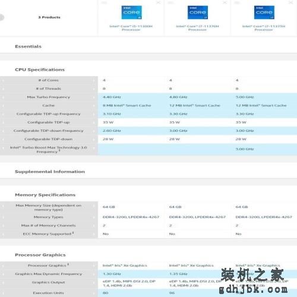The image size is (297, 297).
Task: Click the i5-11300H 'Intel Iris Xe Graphics' cell
Action: (x=125, y=266)
